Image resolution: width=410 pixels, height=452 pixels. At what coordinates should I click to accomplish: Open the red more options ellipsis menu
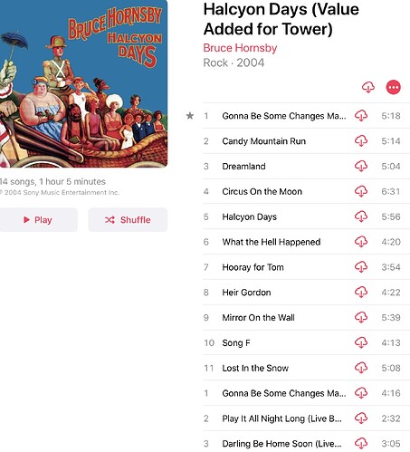[x=393, y=87]
